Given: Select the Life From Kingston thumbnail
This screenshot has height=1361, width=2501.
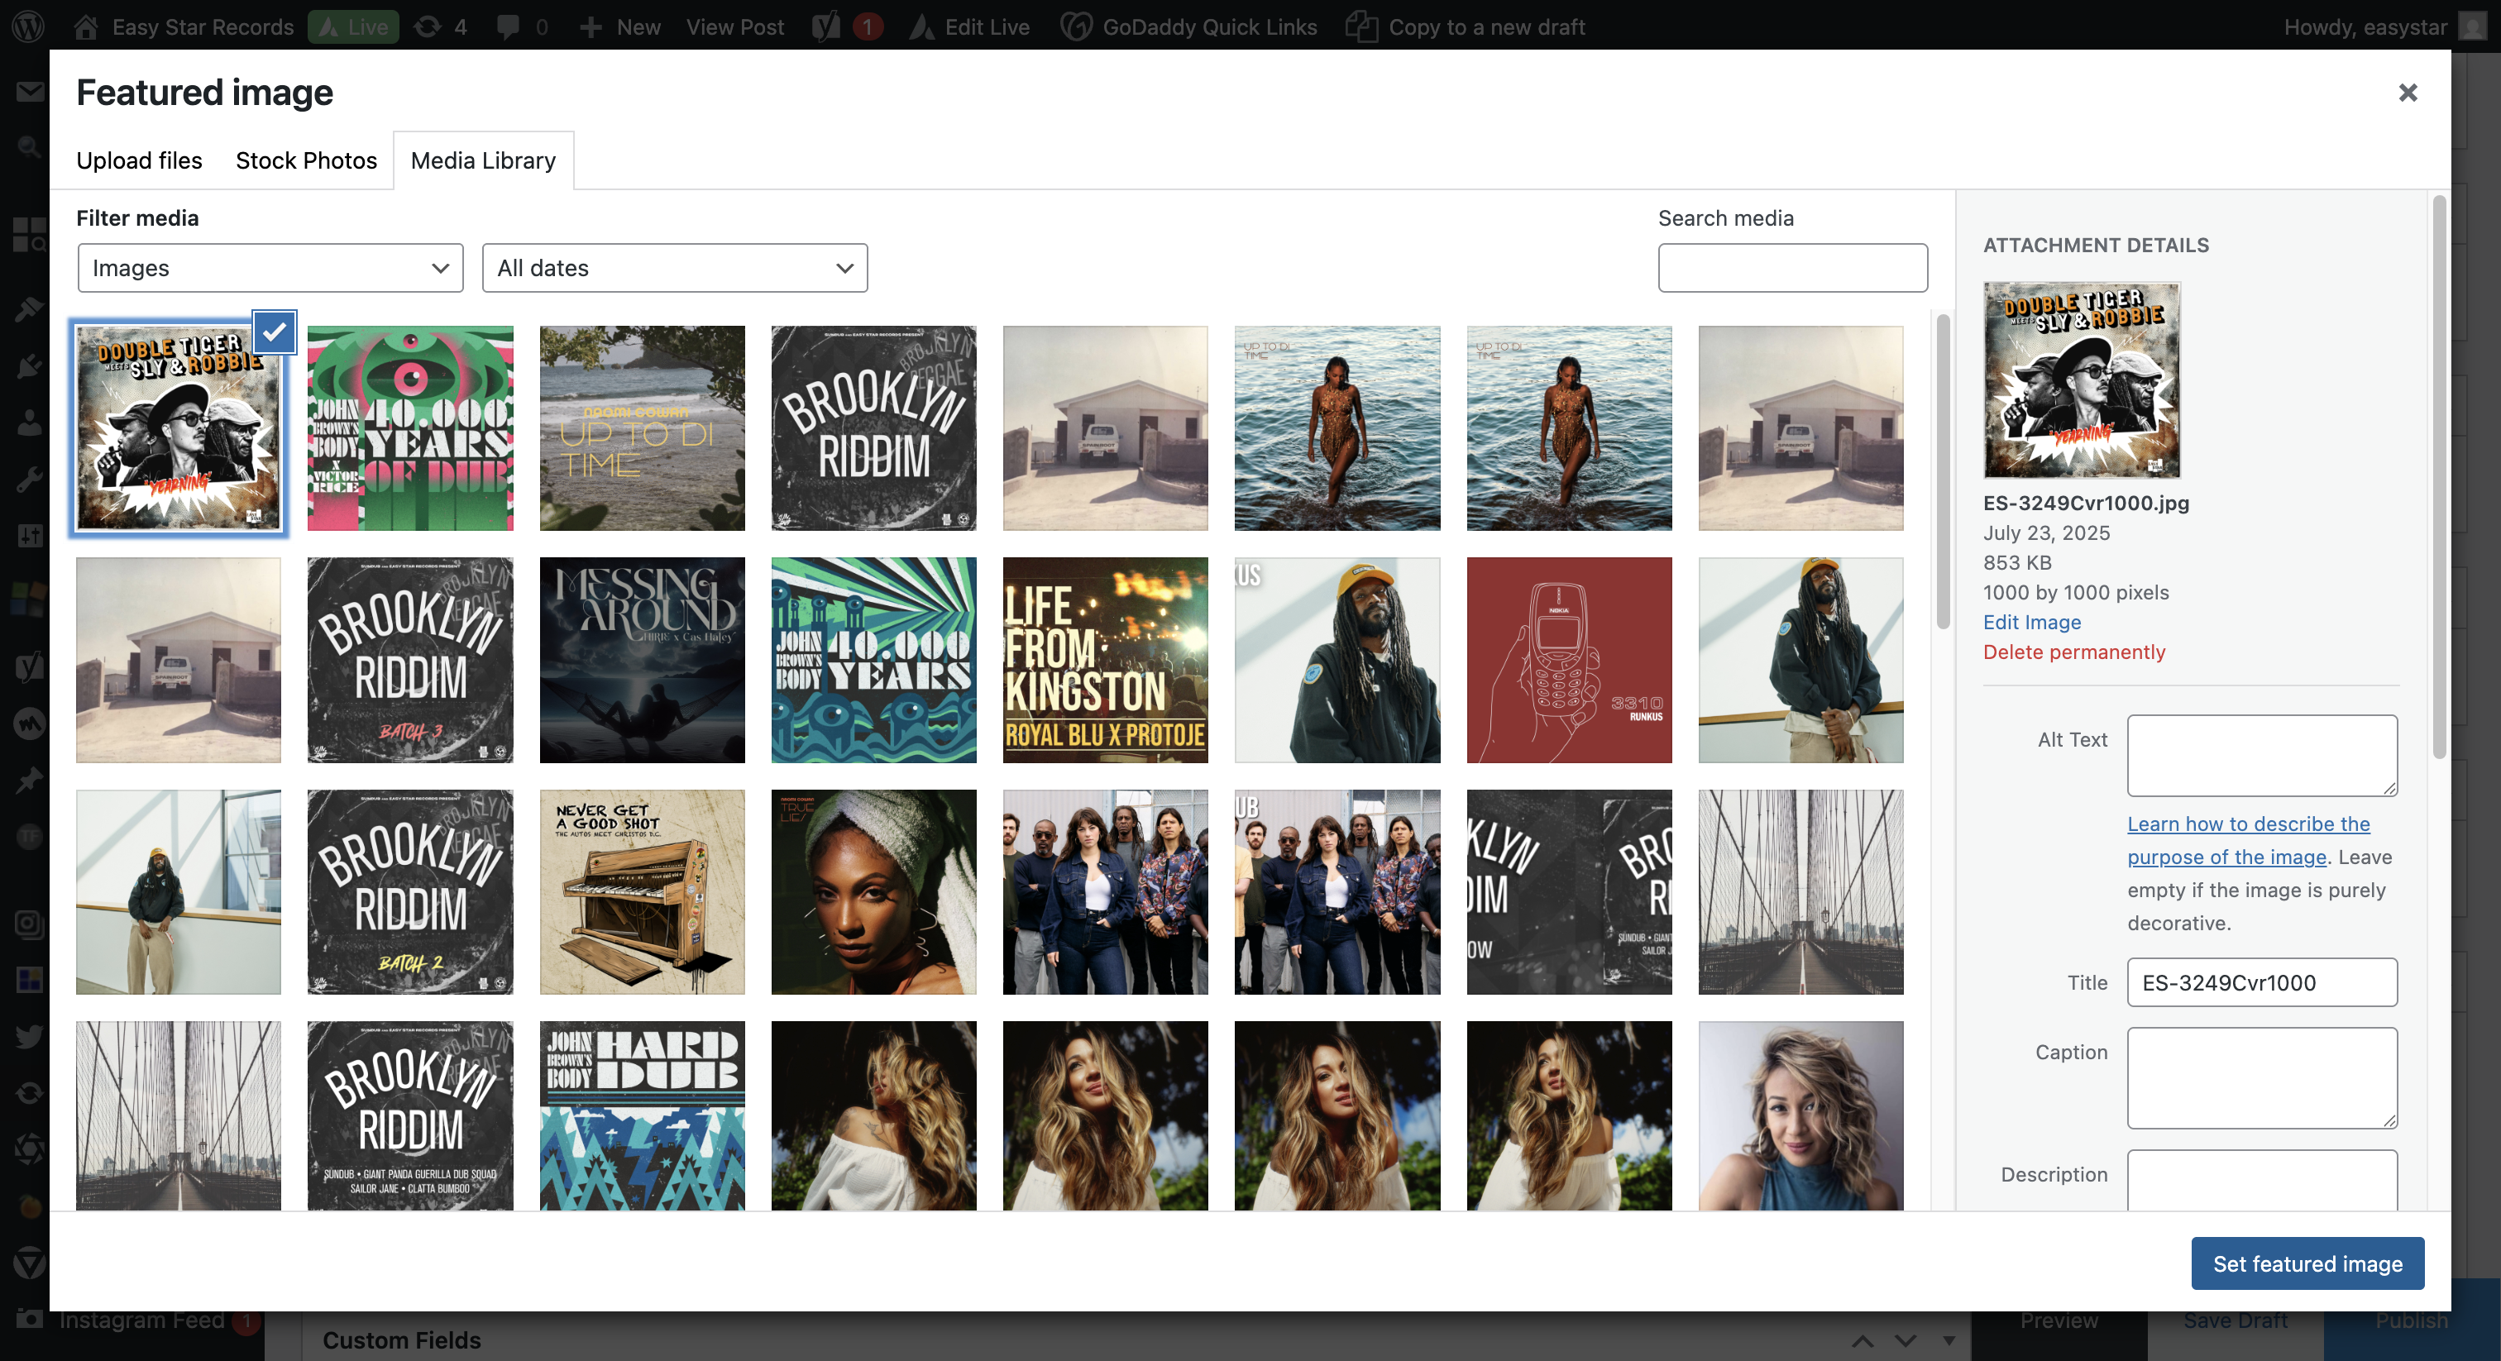Looking at the screenshot, I should click(1105, 659).
